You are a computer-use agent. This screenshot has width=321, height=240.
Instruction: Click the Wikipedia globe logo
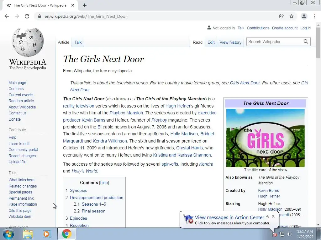28,42
